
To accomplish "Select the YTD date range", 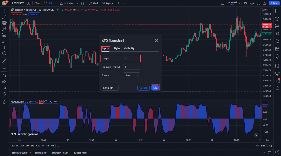I will (38, 146).
